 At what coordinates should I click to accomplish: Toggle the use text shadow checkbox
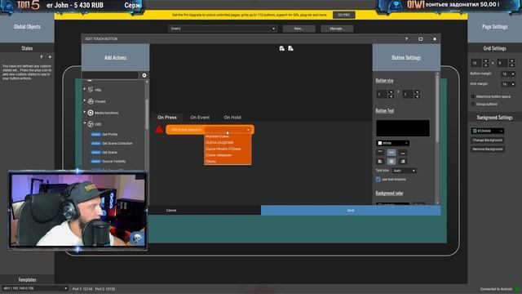(378, 180)
